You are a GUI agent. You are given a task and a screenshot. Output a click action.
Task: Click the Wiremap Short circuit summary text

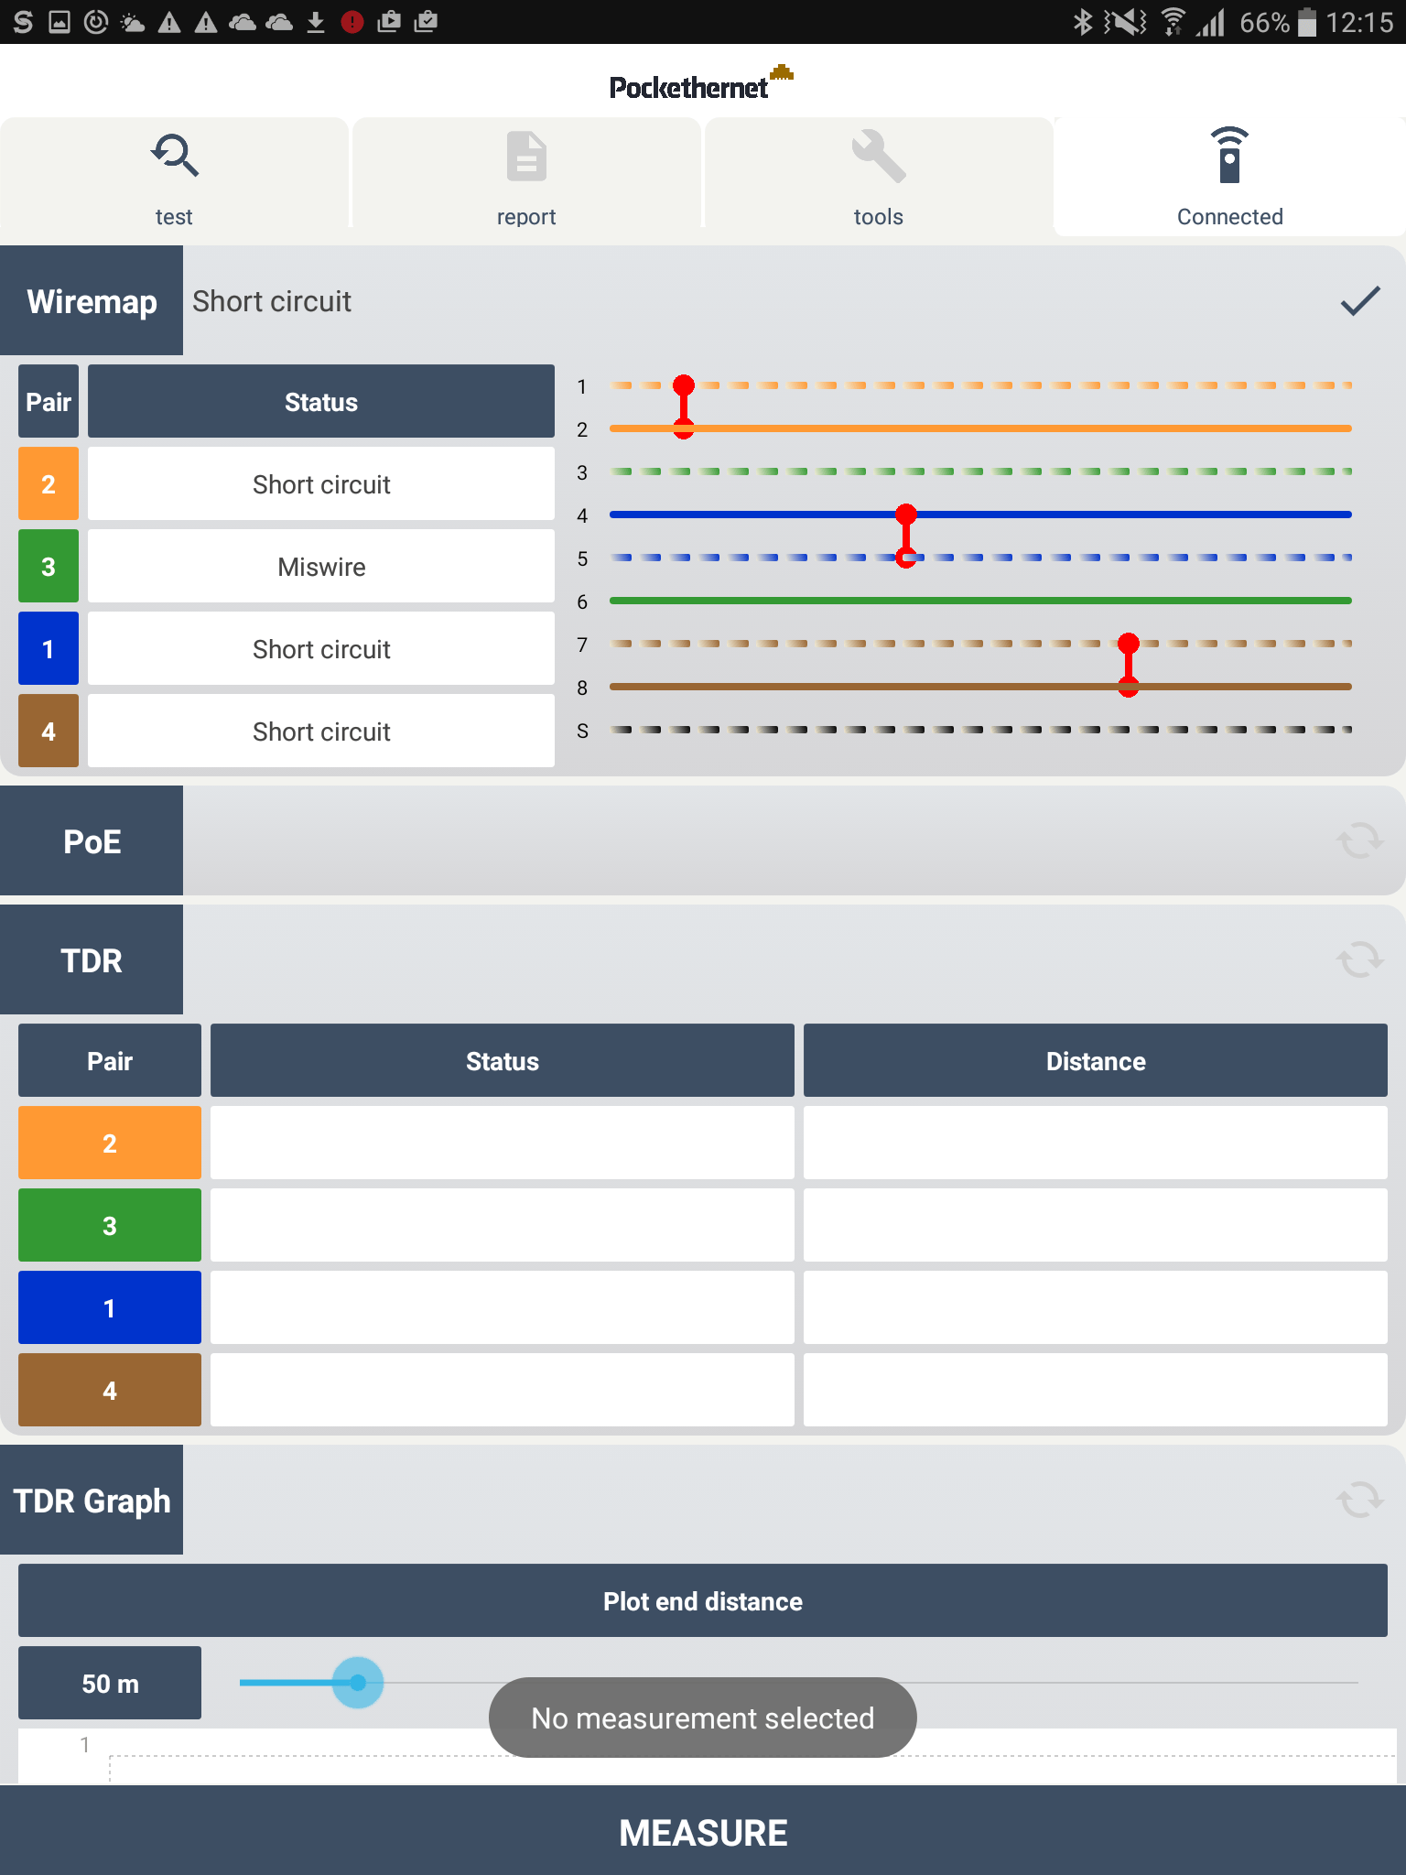[272, 301]
